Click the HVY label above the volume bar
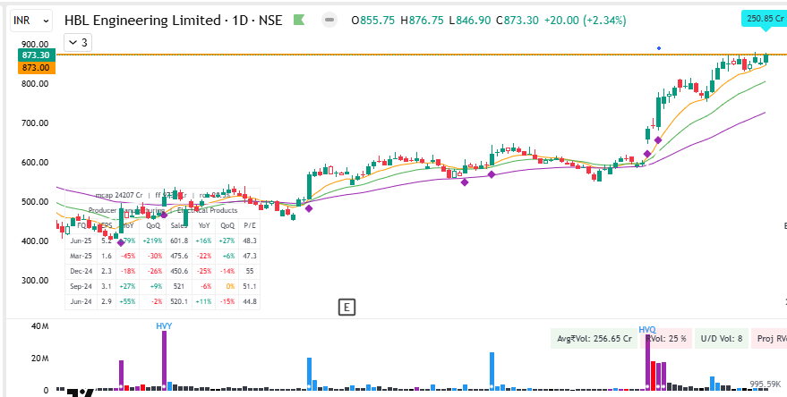This screenshot has width=787, height=397. (x=164, y=326)
